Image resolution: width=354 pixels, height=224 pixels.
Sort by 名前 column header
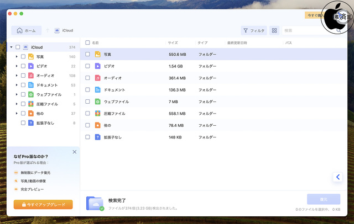tap(95, 43)
